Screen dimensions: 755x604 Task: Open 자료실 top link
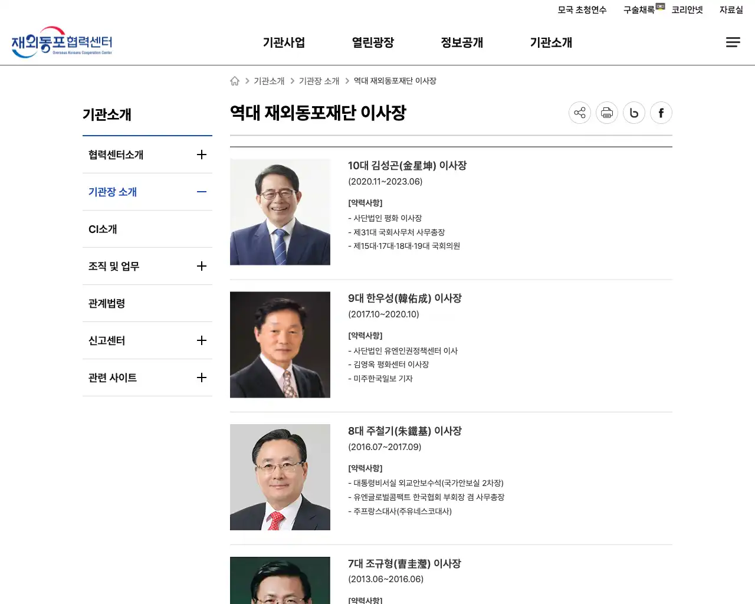(x=731, y=10)
